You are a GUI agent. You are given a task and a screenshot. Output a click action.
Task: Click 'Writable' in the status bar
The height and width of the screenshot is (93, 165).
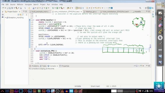coord(78,86)
